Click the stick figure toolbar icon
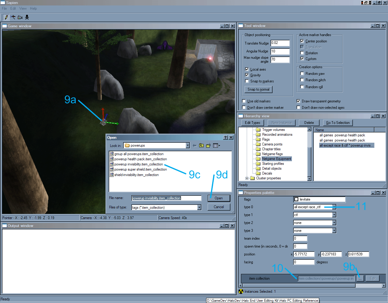388x303 pixels. pyautogui.click(x=27, y=17)
